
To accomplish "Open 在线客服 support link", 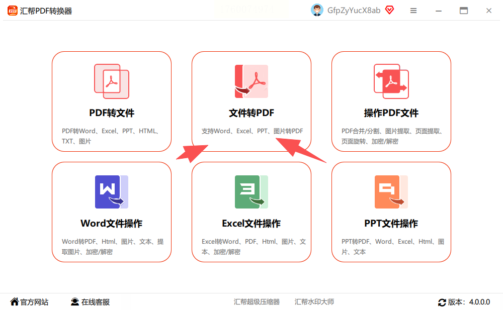I will 90,302.
